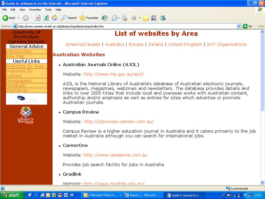The width and height of the screenshot is (265, 199).
Task: Visit the www.careerone.com.au link
Action: coord(115,155)
